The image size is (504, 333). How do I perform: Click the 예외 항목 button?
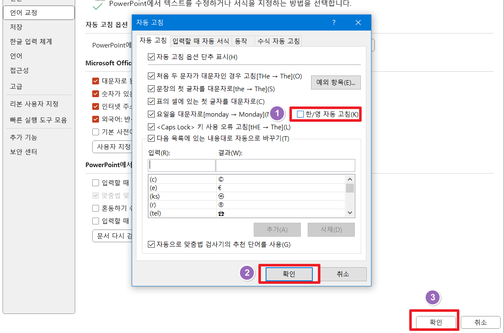click(336, 82)
